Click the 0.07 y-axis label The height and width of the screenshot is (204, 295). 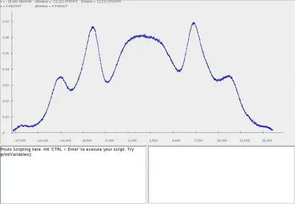pos(6,22)
